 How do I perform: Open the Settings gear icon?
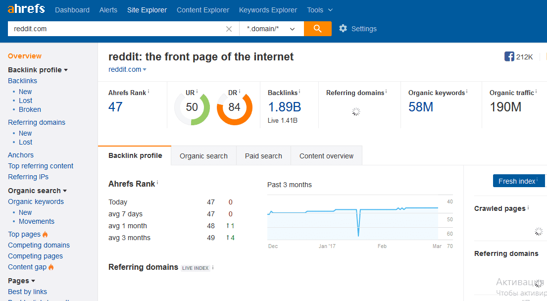[343, 29]
